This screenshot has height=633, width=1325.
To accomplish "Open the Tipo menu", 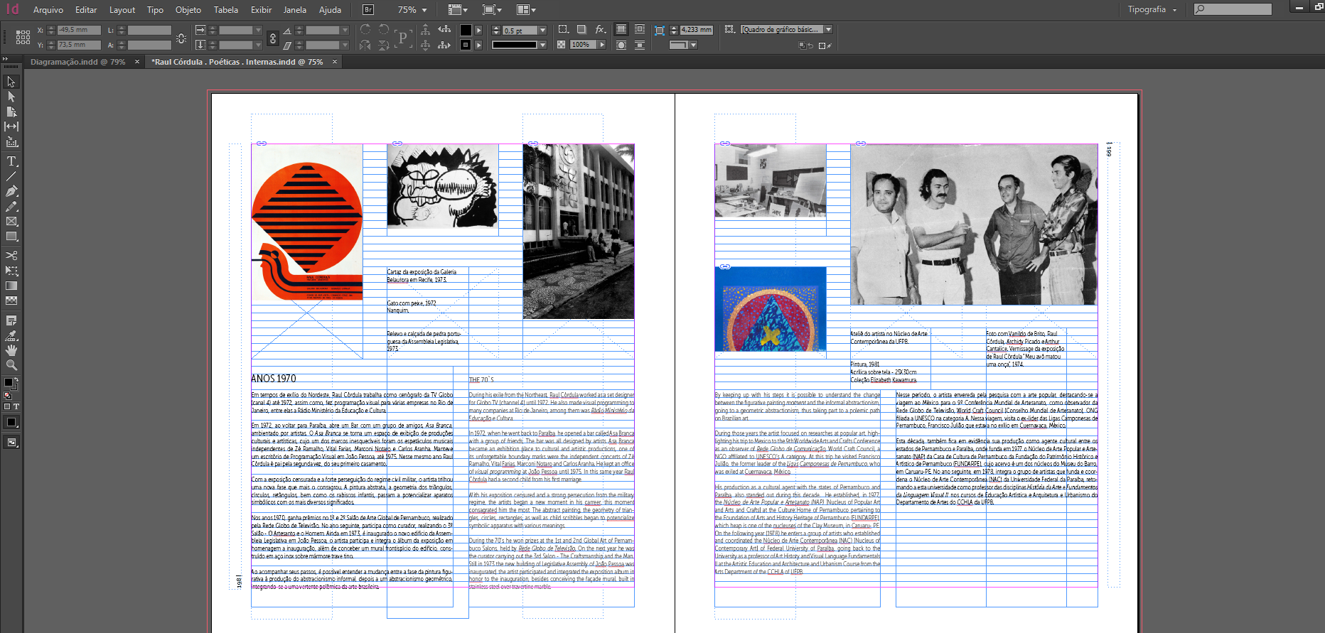I will 155,10.
